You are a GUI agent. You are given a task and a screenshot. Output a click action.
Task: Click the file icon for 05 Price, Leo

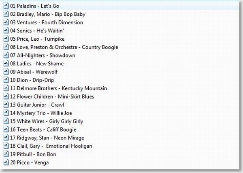coord(6,39)
